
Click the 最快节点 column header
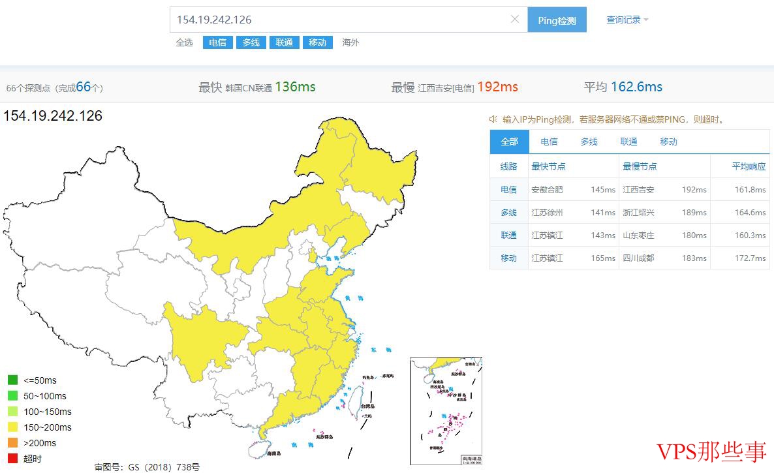coord(548,166)
